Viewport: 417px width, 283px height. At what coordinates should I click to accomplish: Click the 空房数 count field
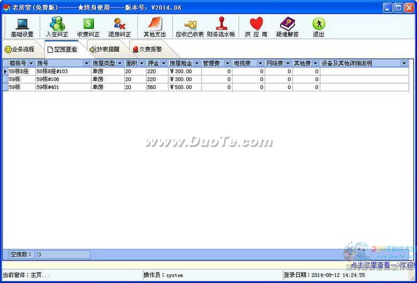click(63, 255)
